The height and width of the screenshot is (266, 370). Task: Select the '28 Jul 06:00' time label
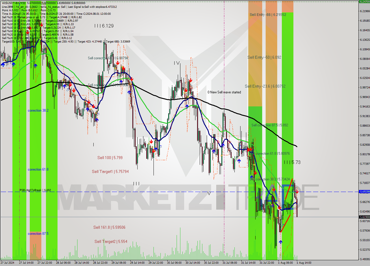(x=63, y=263)
